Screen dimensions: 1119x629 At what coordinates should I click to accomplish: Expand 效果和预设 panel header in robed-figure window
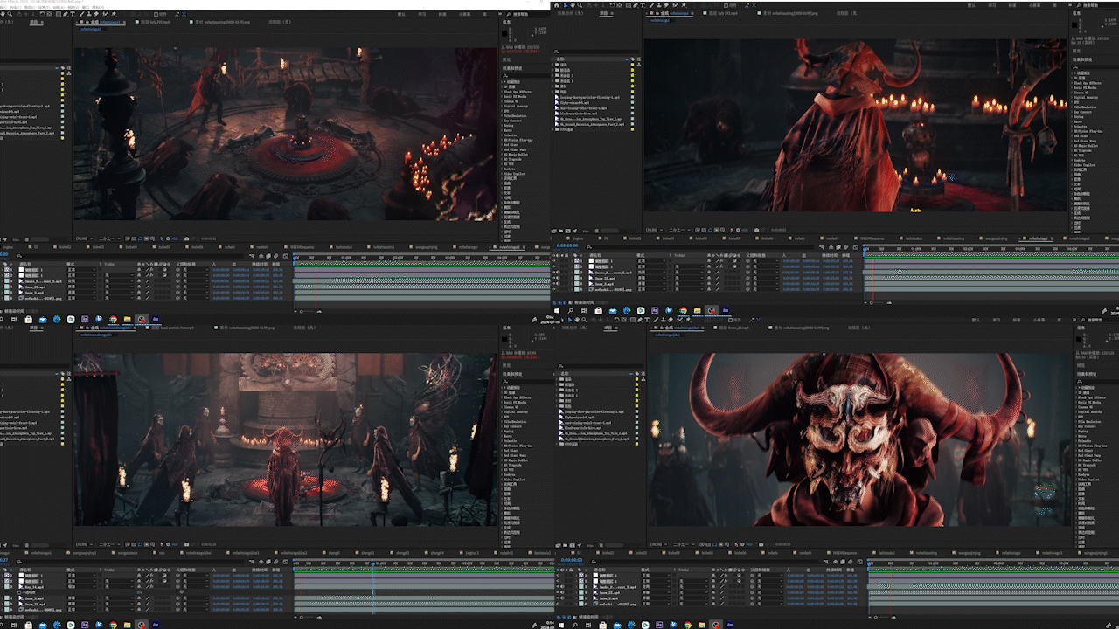(x=1082, y=59)
